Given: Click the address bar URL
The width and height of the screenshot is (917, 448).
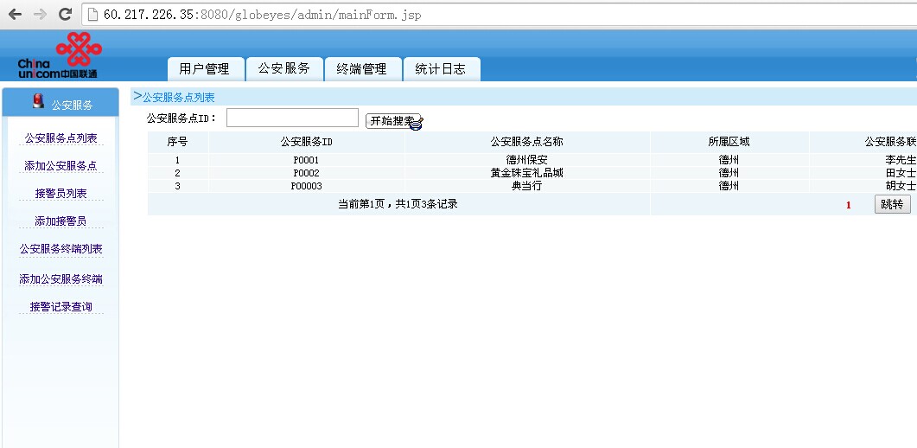Looking at the screenshot, I should 262,16.
